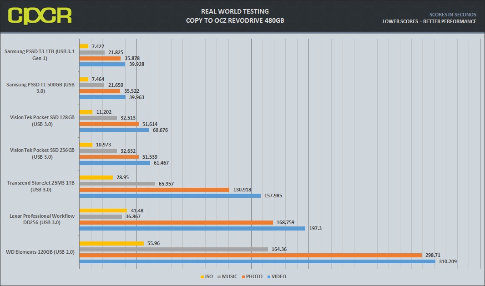Select the orange PHOTO bar for Transcend StoreJet
This screenshot has height=286, width=485.
pos(154,190)
